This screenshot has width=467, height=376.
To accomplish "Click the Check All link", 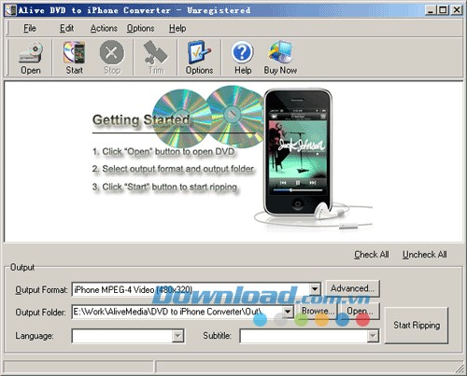I will click(372, 255).
